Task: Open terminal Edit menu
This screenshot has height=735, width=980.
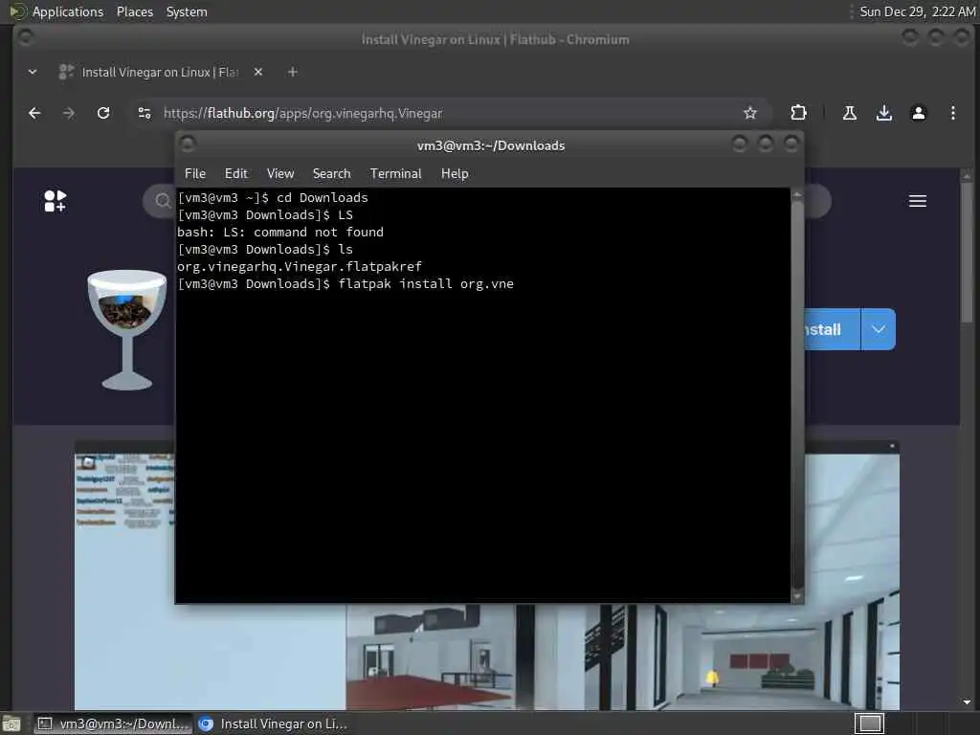Action: point(236,174)
